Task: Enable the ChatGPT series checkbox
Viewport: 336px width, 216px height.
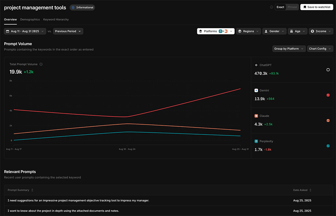Action: pos(328,70)
